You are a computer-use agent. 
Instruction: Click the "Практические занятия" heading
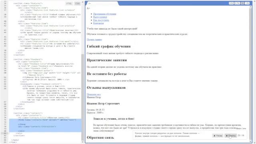click(107, 60)
